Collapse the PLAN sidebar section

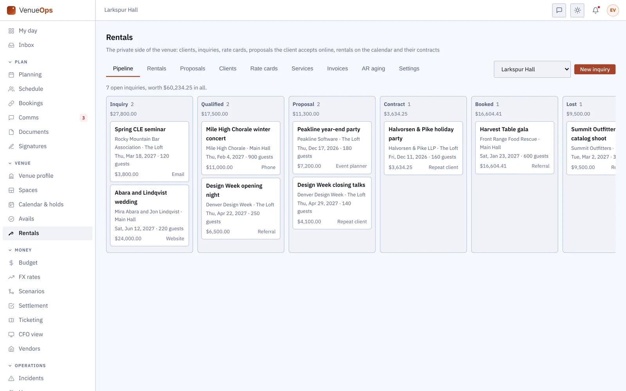(18, 62)
